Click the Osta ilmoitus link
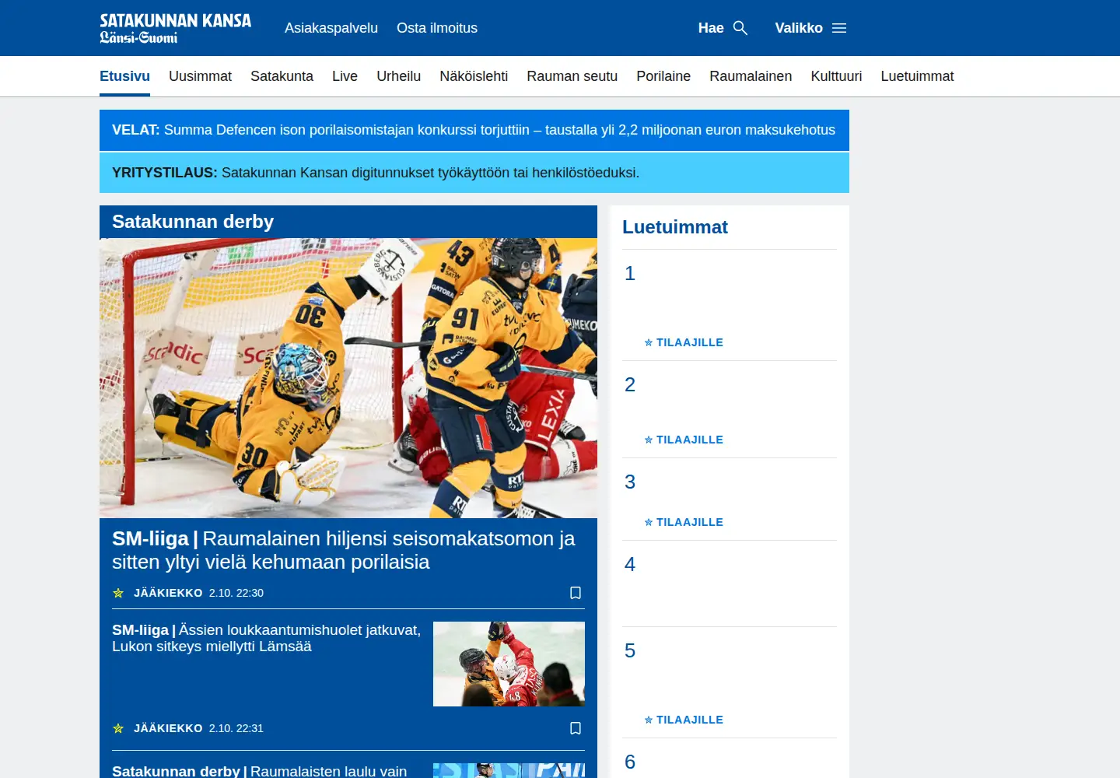Image resolution: width=1120 pixels, height=778 pixels. (x=437, y=28)
